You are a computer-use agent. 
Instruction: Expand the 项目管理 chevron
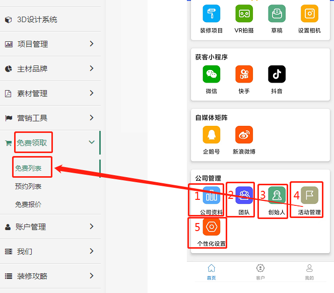[x=92, y=44]
